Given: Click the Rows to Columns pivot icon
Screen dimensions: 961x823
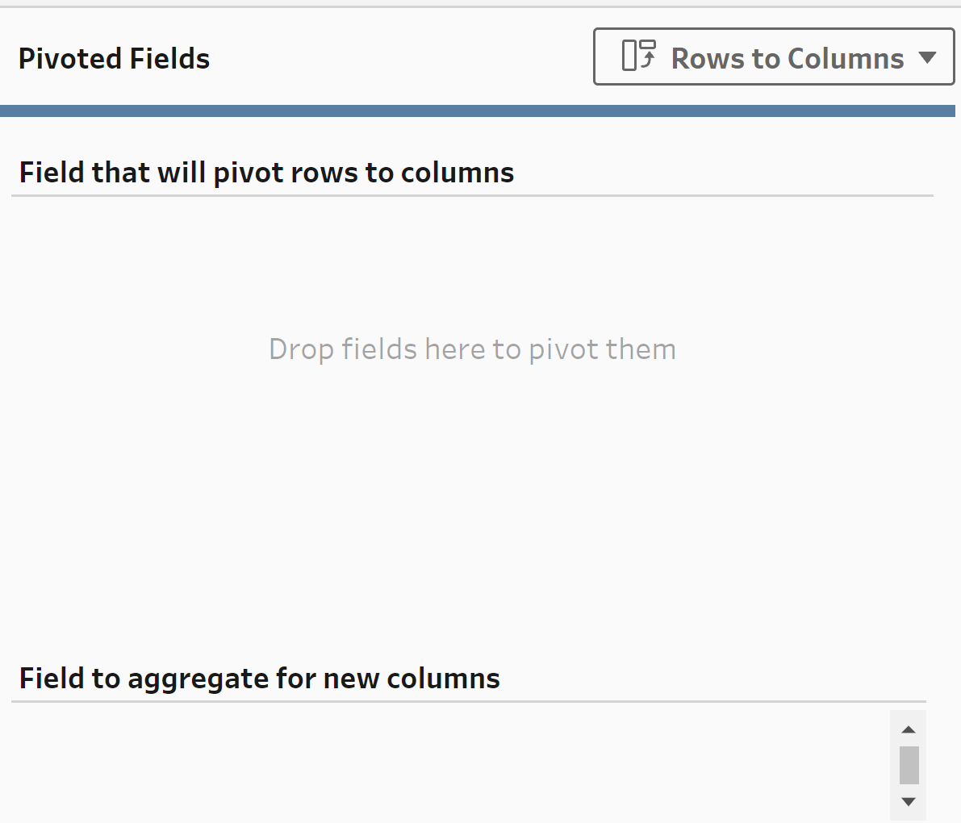Looking at the screenshot, I should [x=639, y=56].
